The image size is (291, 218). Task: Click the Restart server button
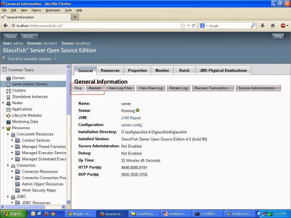(95, 88)
